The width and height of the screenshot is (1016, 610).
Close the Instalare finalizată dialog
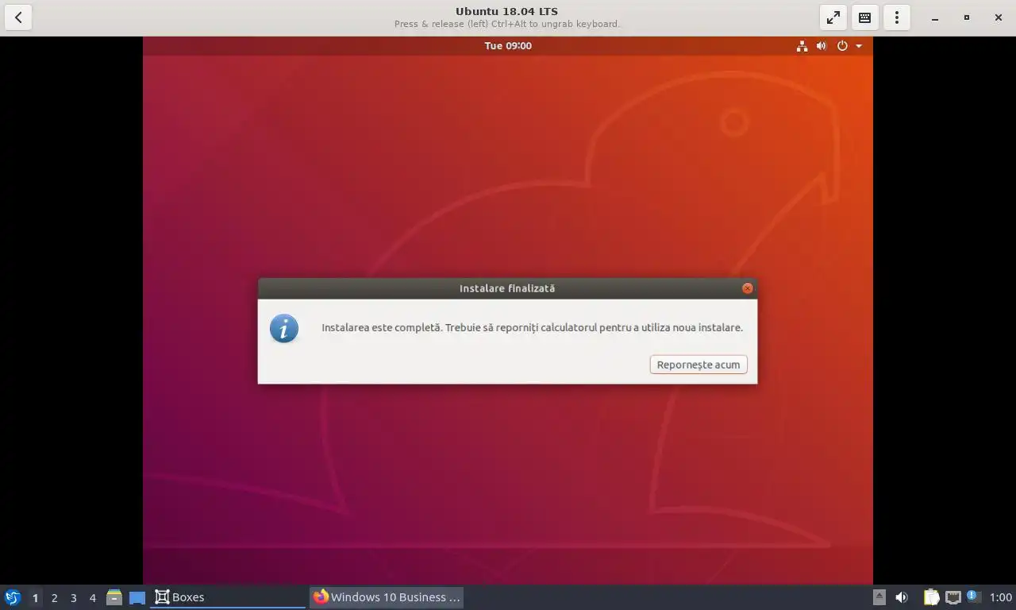[747, 288]
